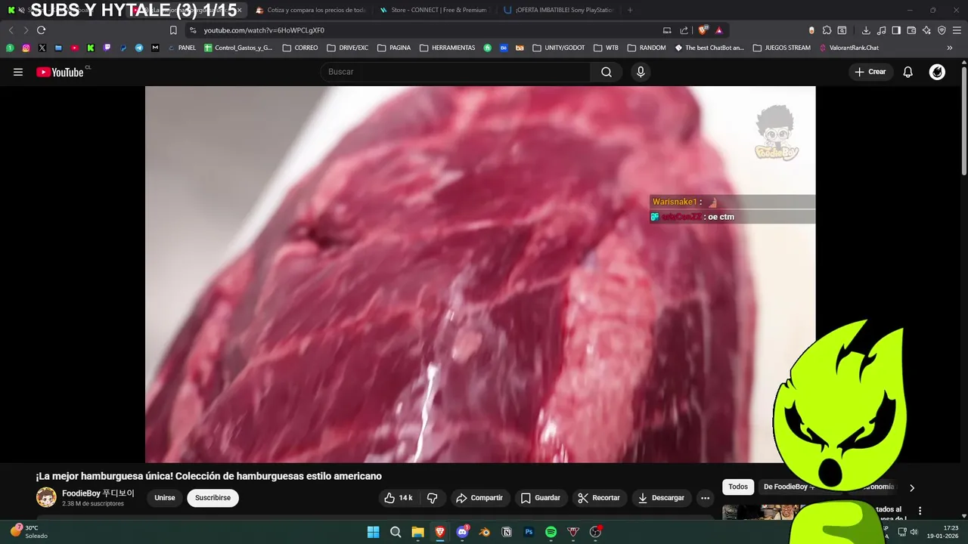
Task: Open Discord from the taskbar
Action: click(x=462, y=532)
